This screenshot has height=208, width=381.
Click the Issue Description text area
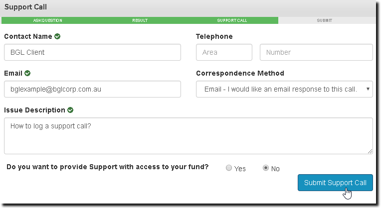[188, 135]
